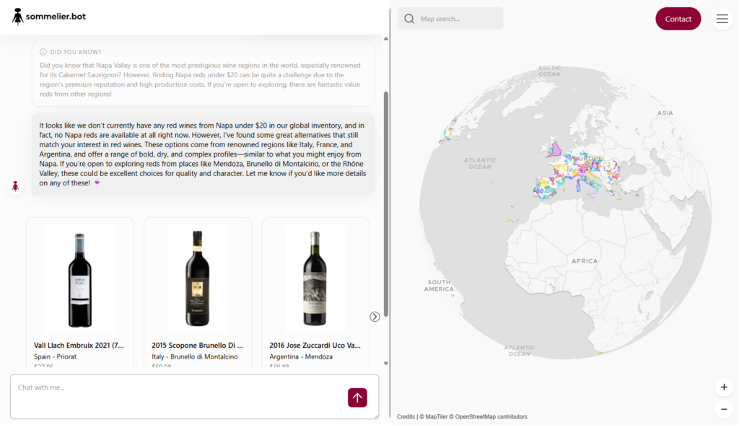
Task: Click the Map search field
Action: click(x=455, y=18)
